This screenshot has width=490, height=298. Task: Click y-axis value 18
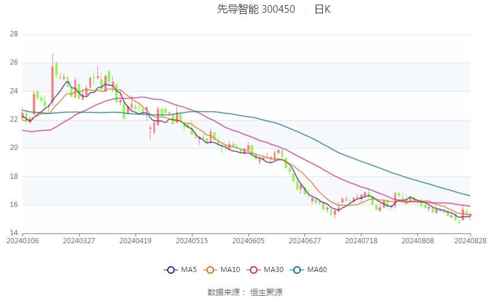[14, 176]
